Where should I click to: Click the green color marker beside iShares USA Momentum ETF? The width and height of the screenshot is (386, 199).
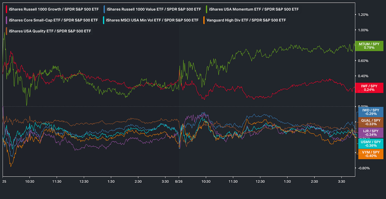tap(207, 9)
